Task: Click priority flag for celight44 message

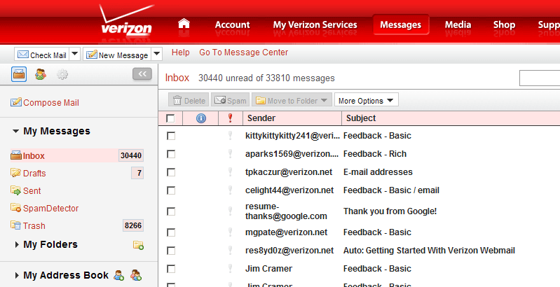Action: click(x=231, y=190)
